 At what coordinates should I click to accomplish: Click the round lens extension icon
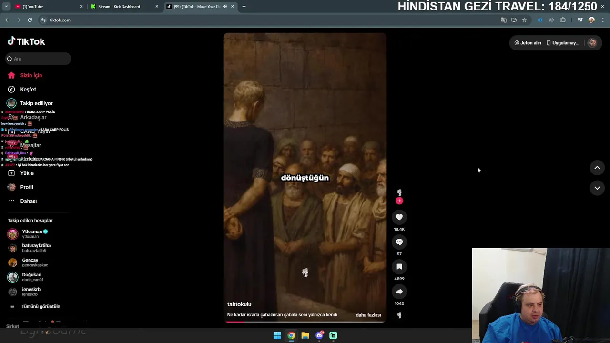(x=551, y=20)
